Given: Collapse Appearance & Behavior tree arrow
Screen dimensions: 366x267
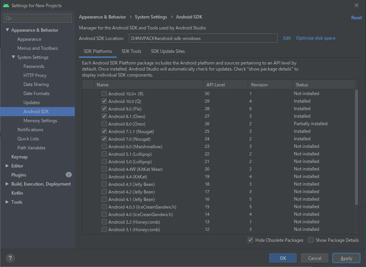Looking at the screenshot, I should click(7, 30).
